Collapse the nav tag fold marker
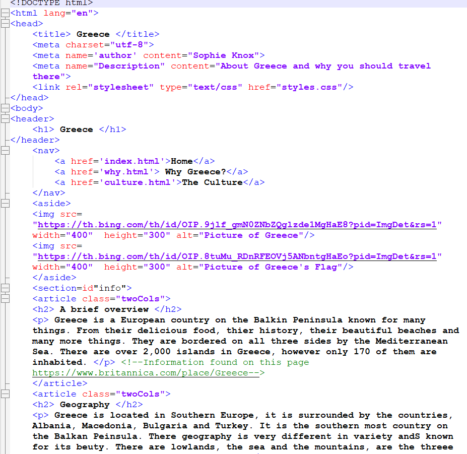 (x=6, y=151)
